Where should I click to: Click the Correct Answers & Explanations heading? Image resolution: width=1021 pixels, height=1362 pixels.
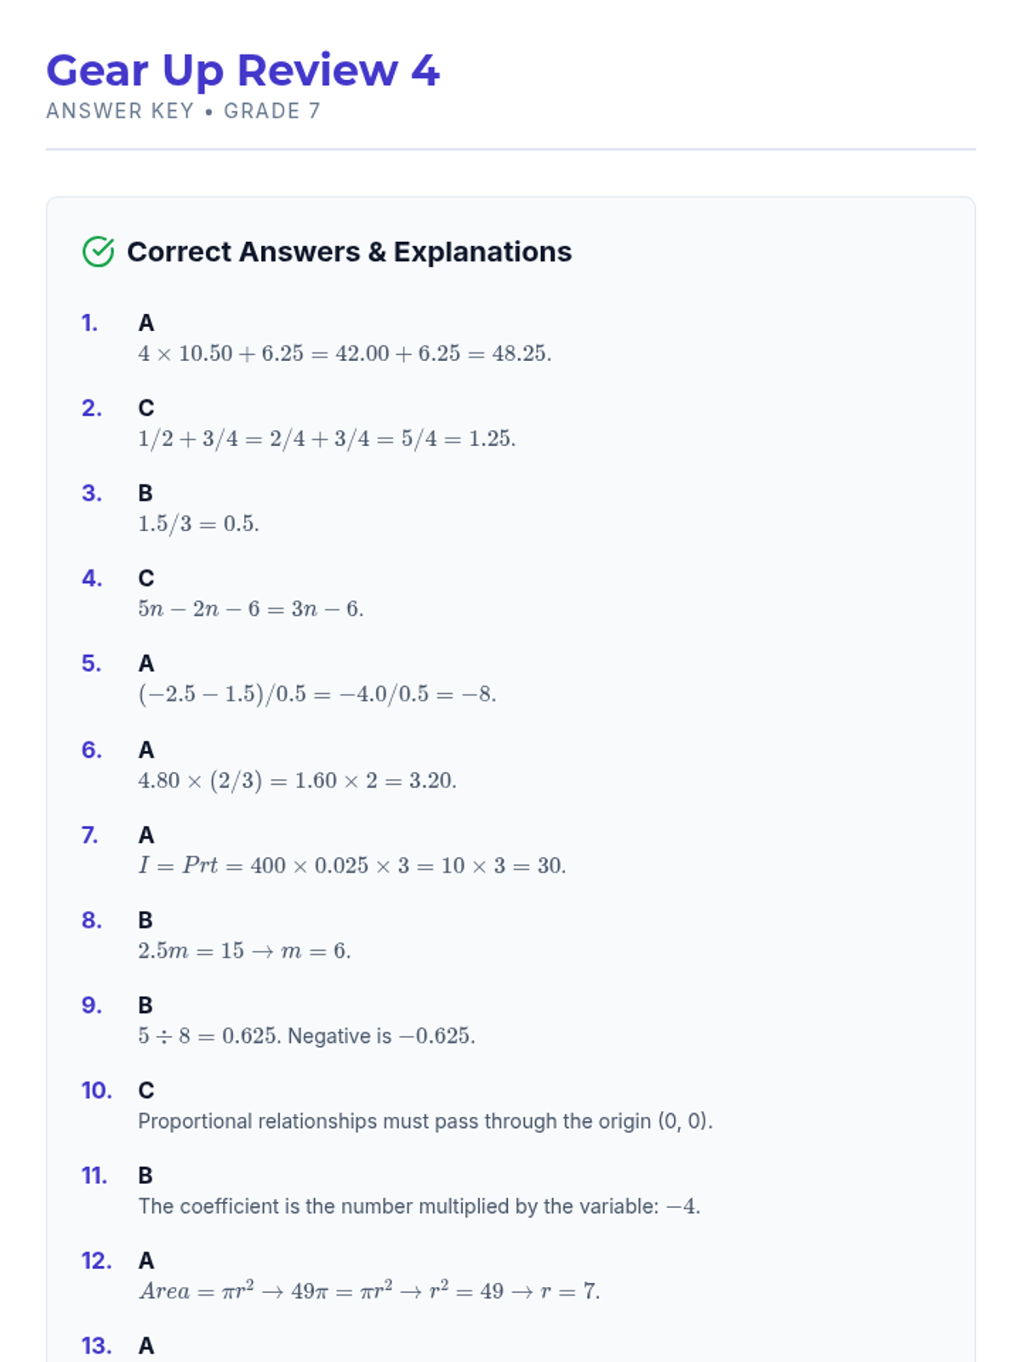coord(349,252)
